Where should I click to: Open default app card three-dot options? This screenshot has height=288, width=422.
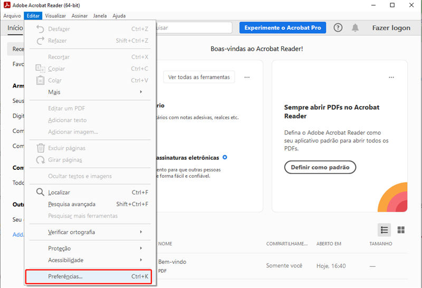391,77
